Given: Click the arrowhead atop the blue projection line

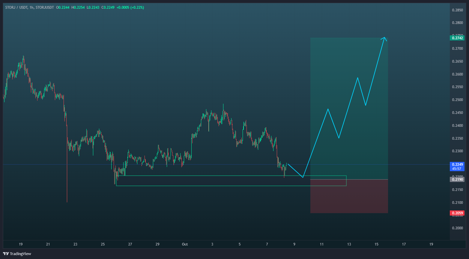Looking at the screenshot, I should (x=384, y=38).
